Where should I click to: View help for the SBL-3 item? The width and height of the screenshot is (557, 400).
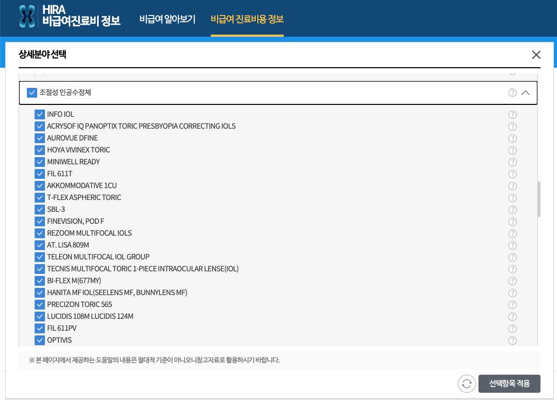tap(512, 210)
